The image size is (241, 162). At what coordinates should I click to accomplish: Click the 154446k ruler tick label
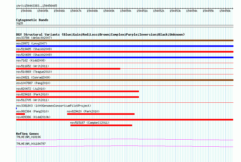click(59, 11)
